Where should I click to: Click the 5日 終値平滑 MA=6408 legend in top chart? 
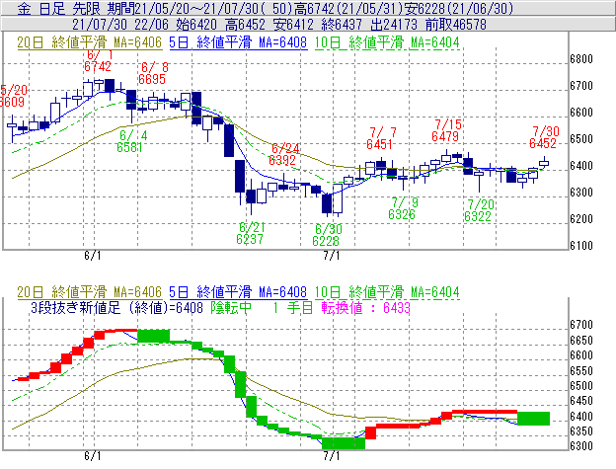(x=238, y=42)
